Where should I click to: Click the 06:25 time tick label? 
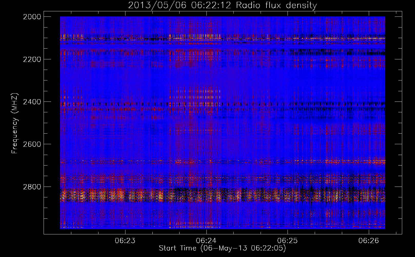[288, 241]
